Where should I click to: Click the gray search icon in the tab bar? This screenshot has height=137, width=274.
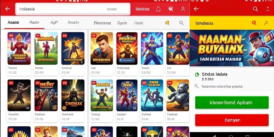coord(181,23)
